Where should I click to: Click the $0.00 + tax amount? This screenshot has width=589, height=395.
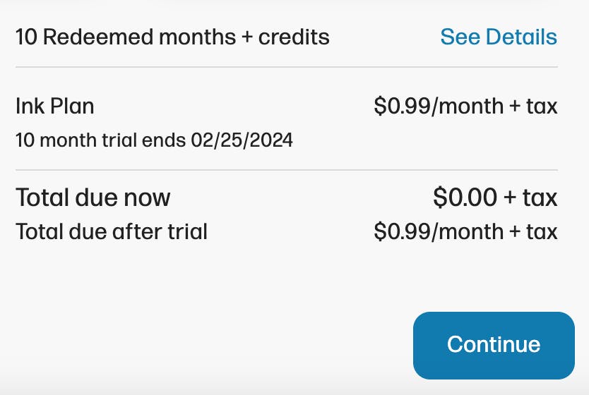pos(495,197)
